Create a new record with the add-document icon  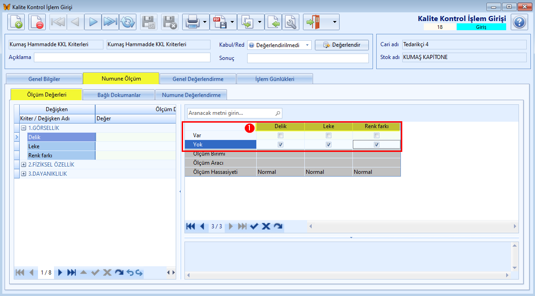[16, 22]
